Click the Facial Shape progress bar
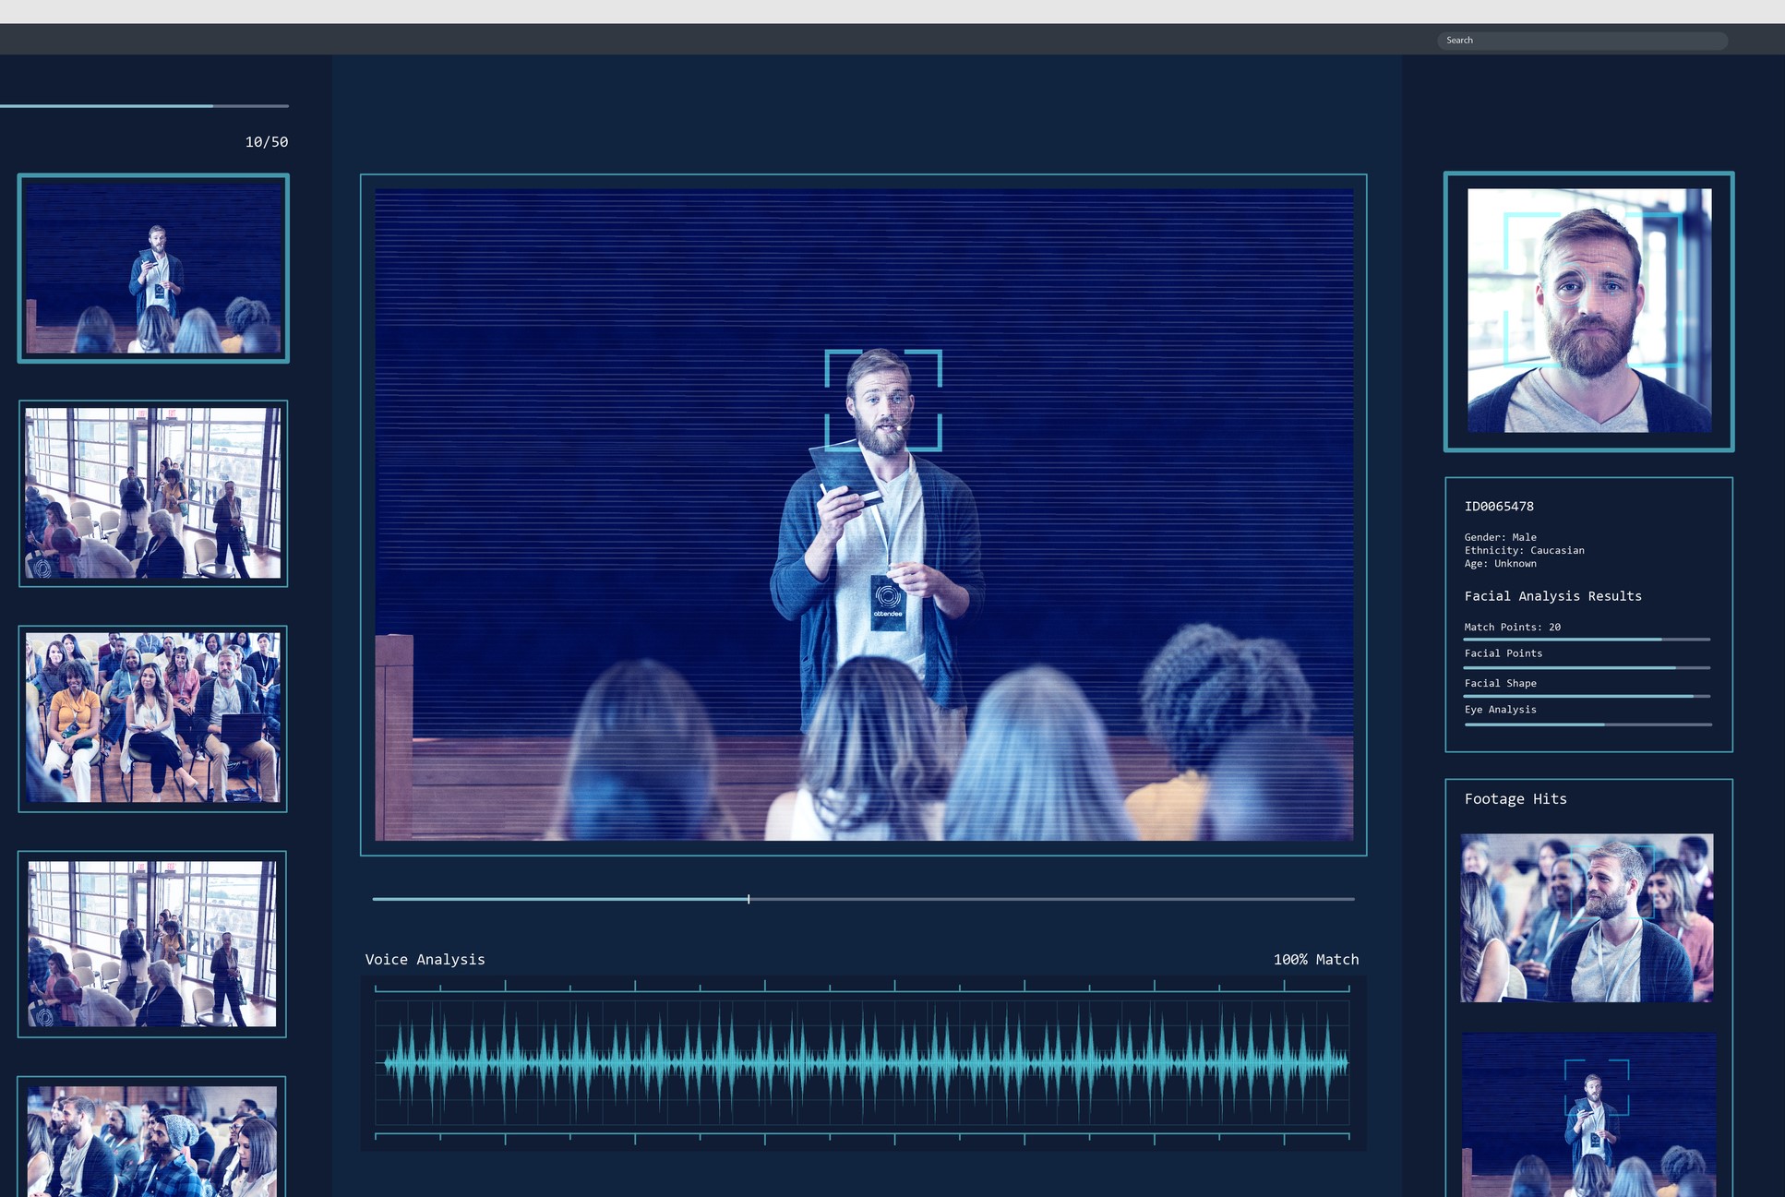Screen dimensions: 1785x1197 pyautogui.click(x=1587, y=696)
